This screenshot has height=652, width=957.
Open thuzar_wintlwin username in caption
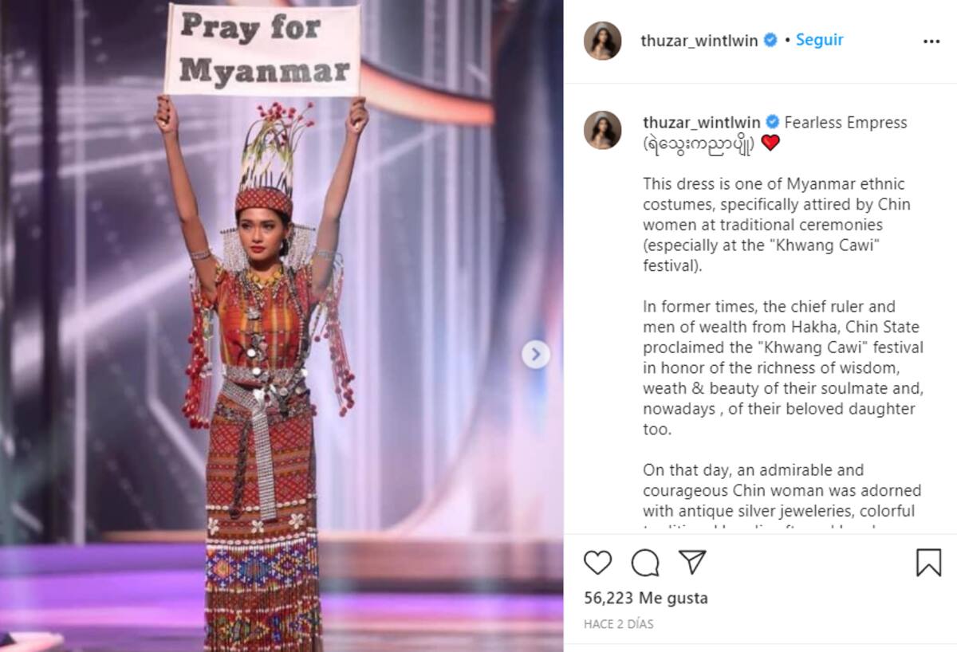tap(702, 123)
